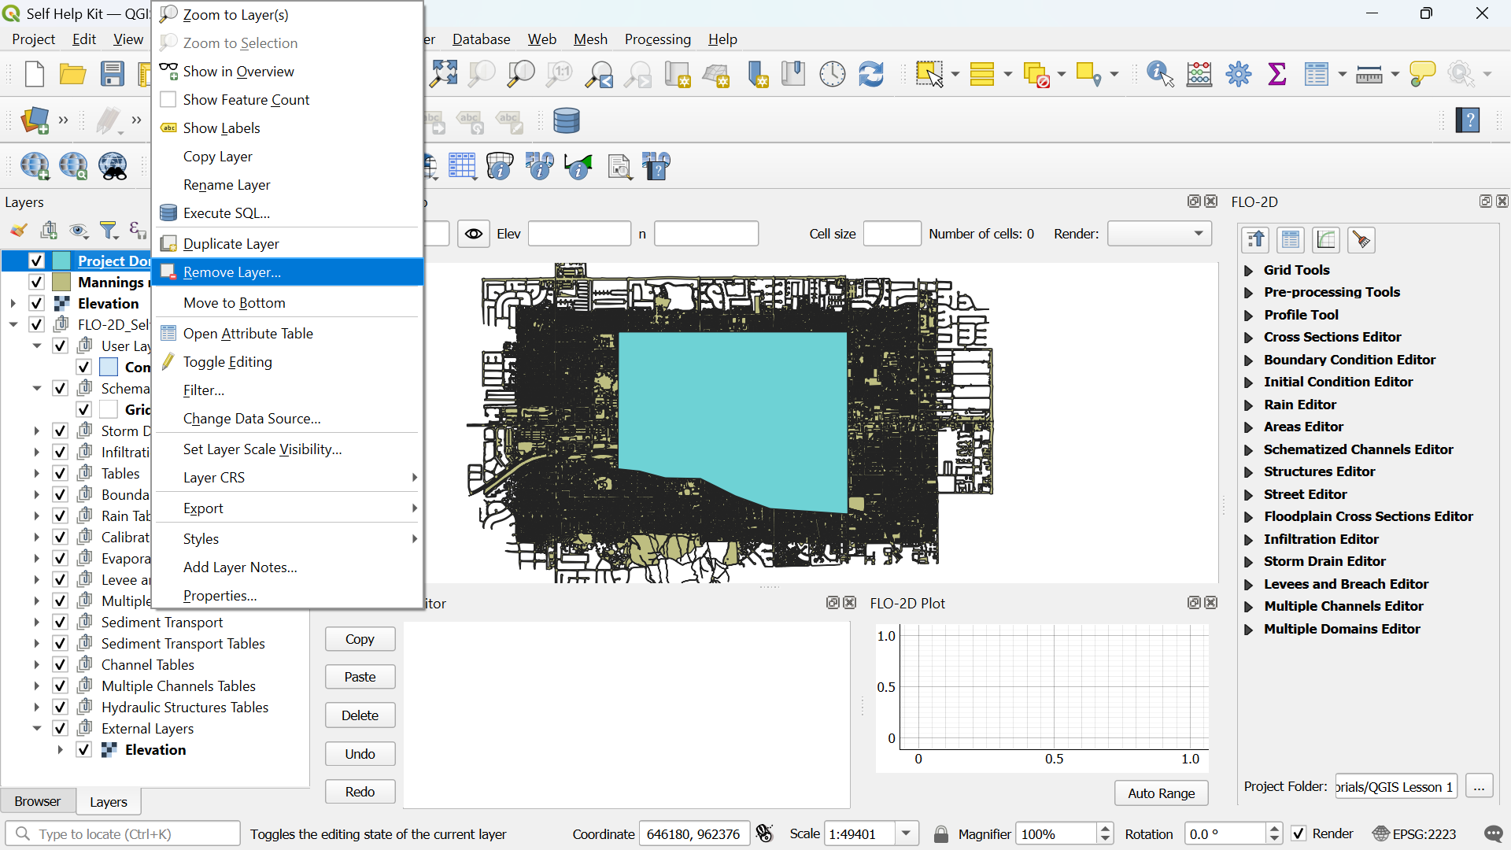Viewport: 1511px width, 850px height.
Task: Expand the Grid Tools section
Action: point(1248,270)
